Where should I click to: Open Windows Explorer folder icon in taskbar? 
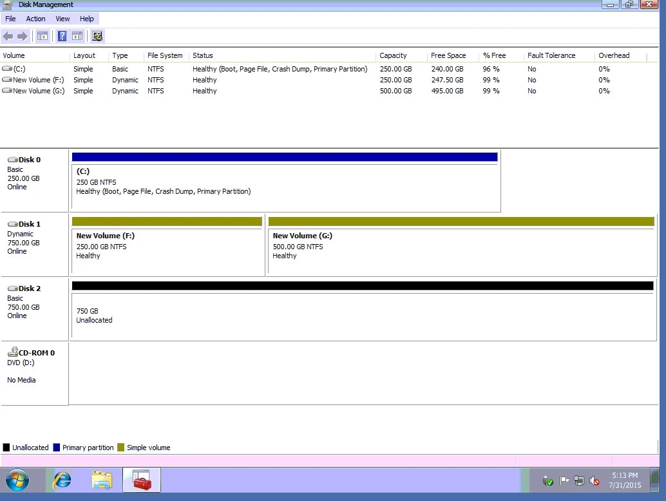click(x=102, y=480)
